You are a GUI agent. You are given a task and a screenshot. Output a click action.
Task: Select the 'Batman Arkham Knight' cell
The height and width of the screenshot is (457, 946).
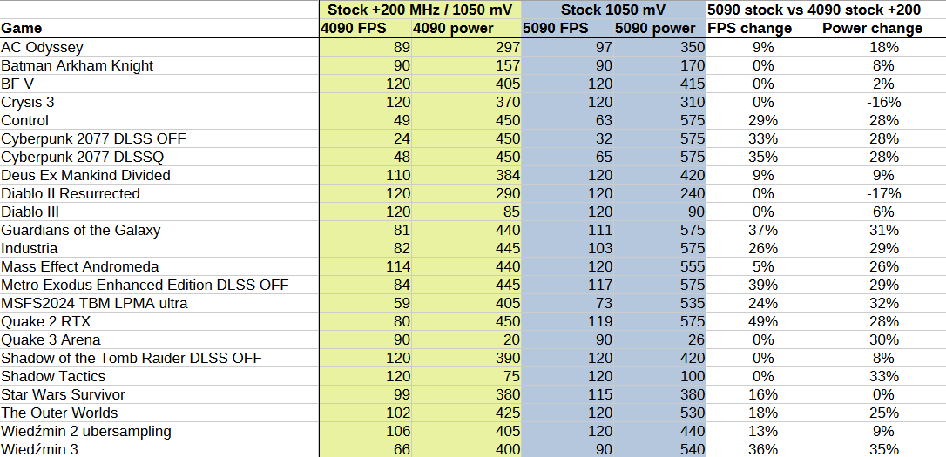(x=159, y=65)
